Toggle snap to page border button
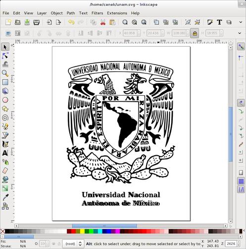This screenshot has width=246, height=249. tap(241, 173)
